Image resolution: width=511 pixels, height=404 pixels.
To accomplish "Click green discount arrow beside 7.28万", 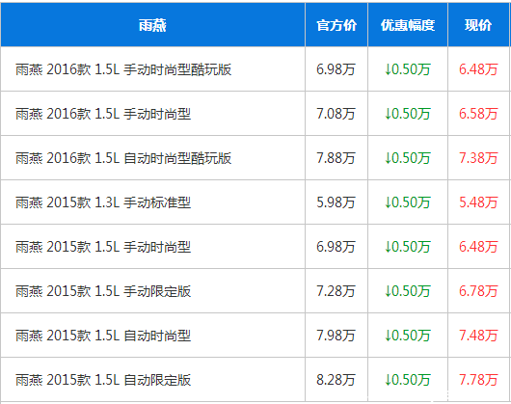I will [388, 291].
